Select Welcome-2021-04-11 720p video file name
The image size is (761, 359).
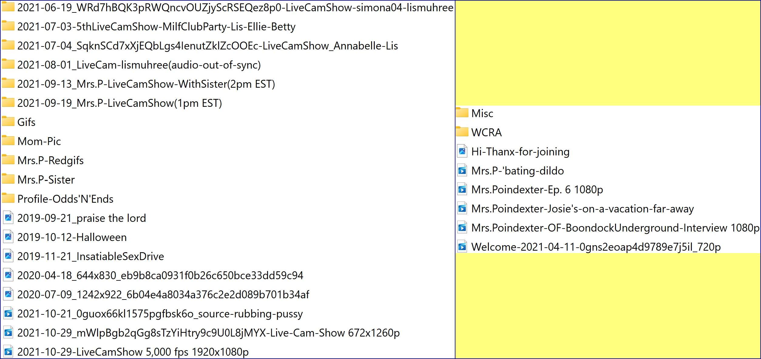point(596,247)
